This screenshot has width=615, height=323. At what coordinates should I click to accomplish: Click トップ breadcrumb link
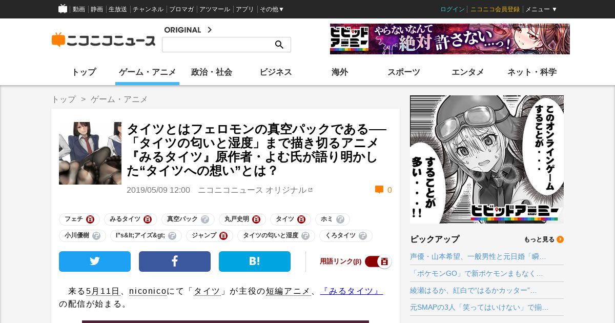coord(64,99)
